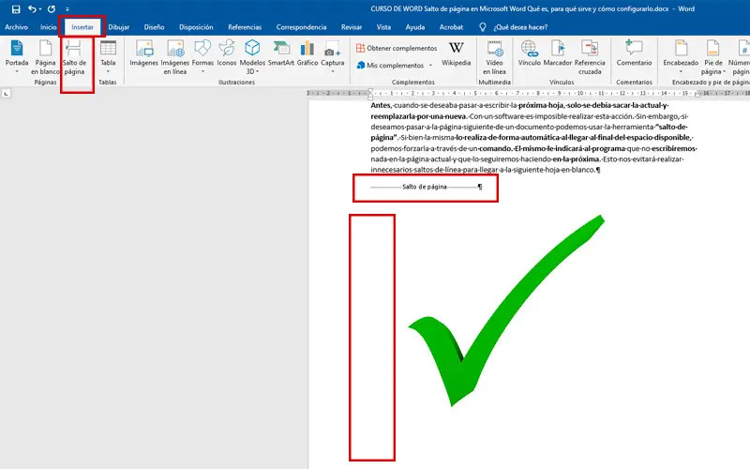The image size is (750, 469).
Task: Click the tab selector at ruler corner
Action: [x=7, y=93]
